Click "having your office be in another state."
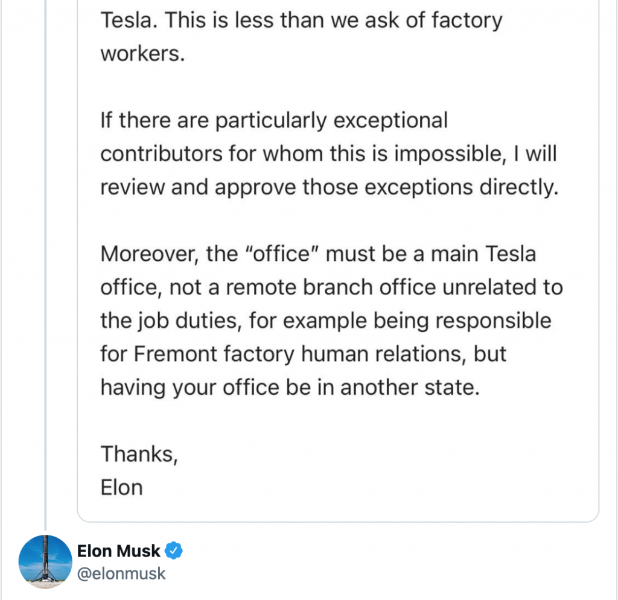This screenshot has height=600, width=618. coord(290,386)
